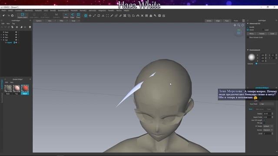Toggle visibility eye of Top node
Screen dimensions: 278x156
coord(16,35)
